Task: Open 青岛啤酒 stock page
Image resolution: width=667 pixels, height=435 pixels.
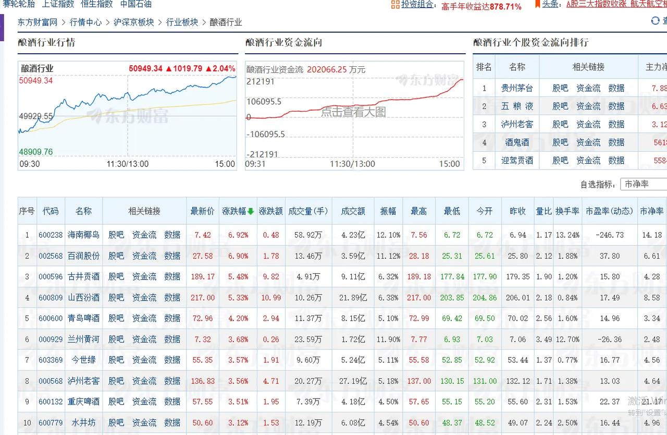Action: tap(83, 319)
